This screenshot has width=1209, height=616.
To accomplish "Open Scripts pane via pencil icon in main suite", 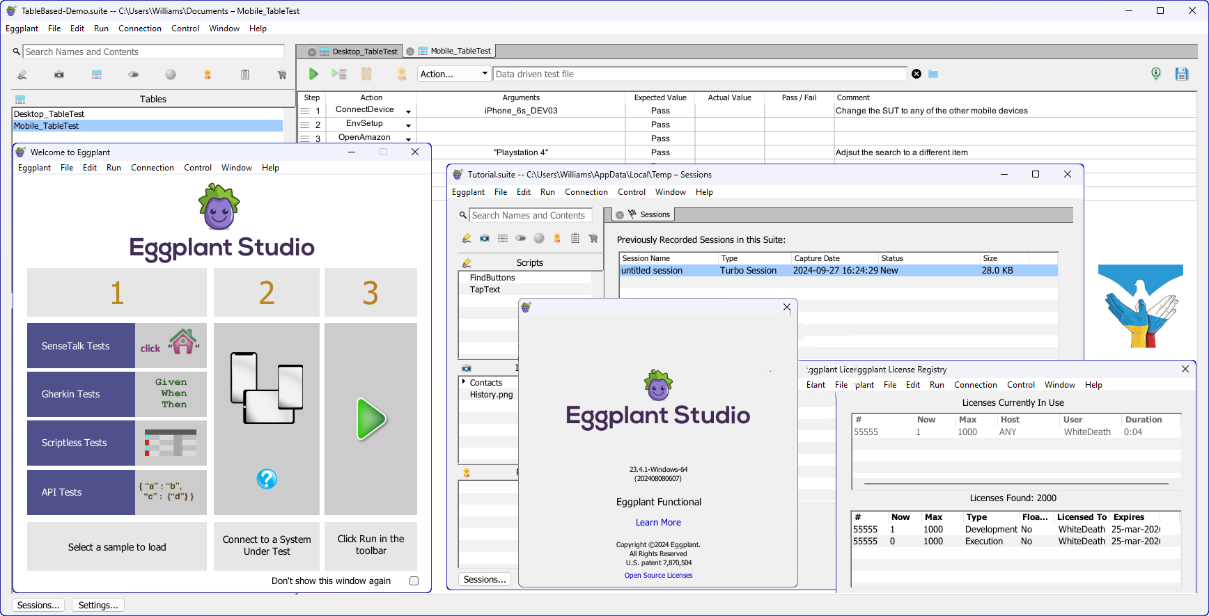I will (22, 74).
